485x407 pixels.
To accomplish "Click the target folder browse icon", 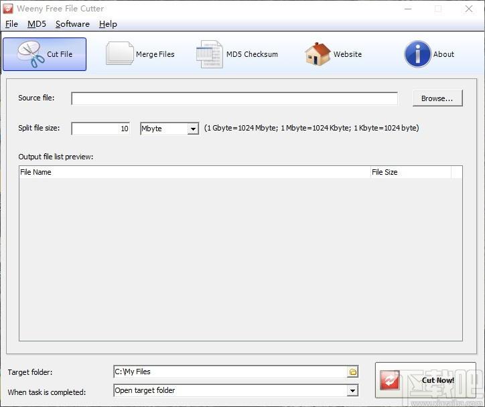I will [x=352, y=372].
